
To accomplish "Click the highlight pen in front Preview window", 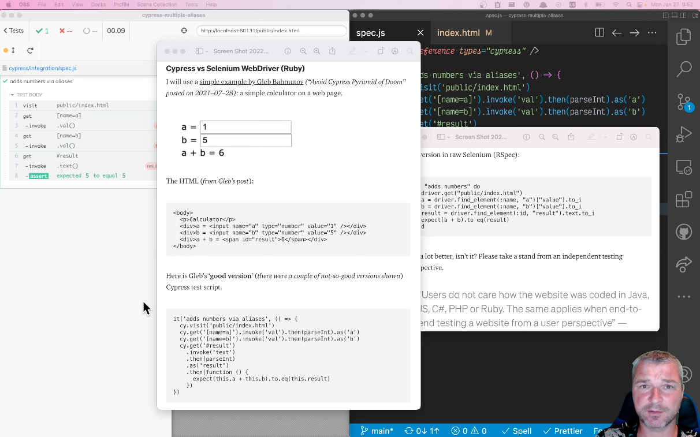I will [x=352, y=51].
